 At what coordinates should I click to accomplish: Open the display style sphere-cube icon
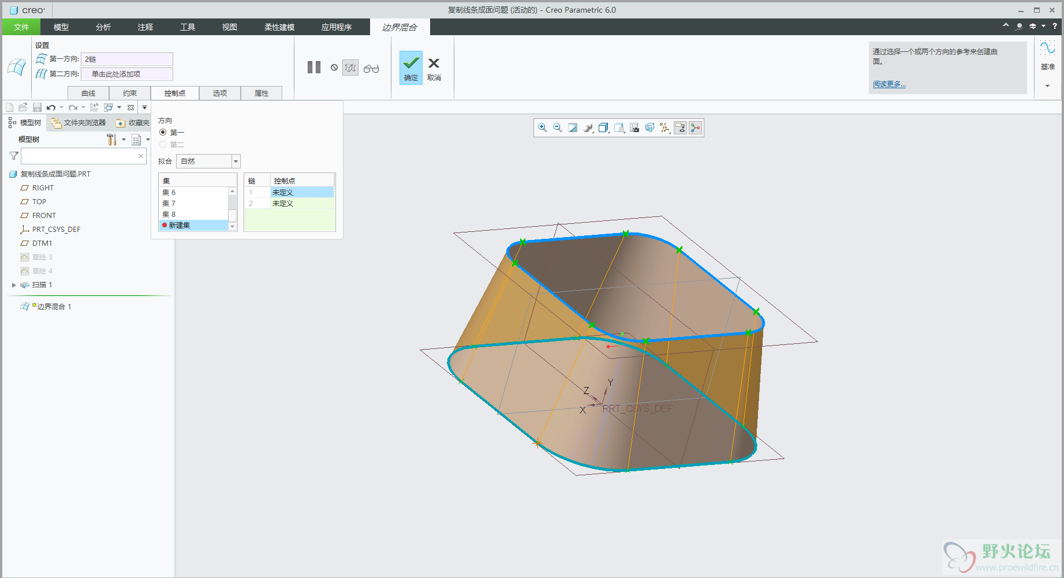tap(588, 127)
